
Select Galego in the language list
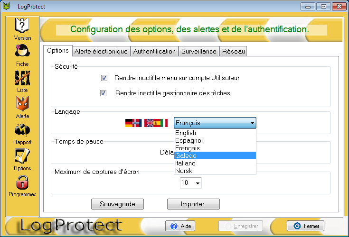tap(215, 155)
